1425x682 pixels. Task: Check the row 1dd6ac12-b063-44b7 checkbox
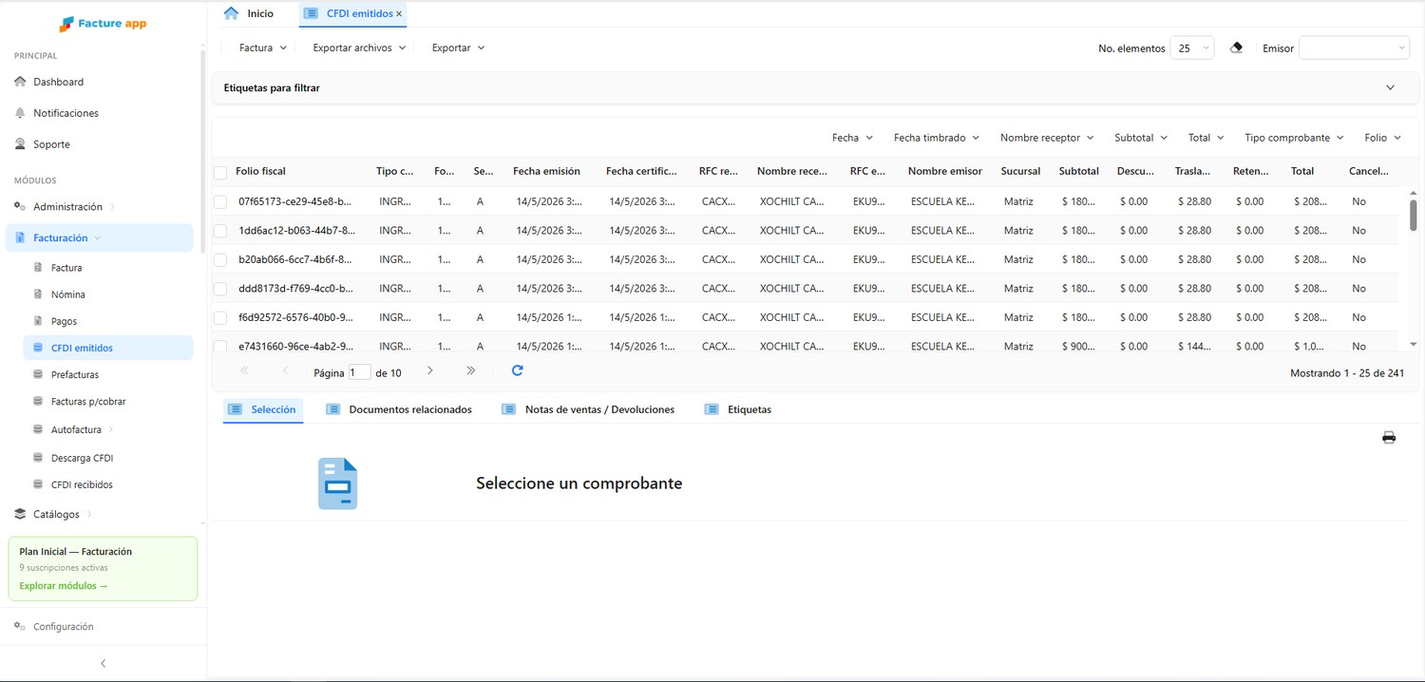tap(220, 231)
